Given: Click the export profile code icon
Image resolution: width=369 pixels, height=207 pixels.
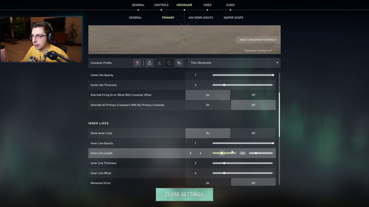Looking at the screenshot, I should click(x=149, y=63).
